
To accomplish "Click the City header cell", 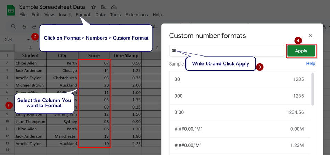I will pos(62,56).
